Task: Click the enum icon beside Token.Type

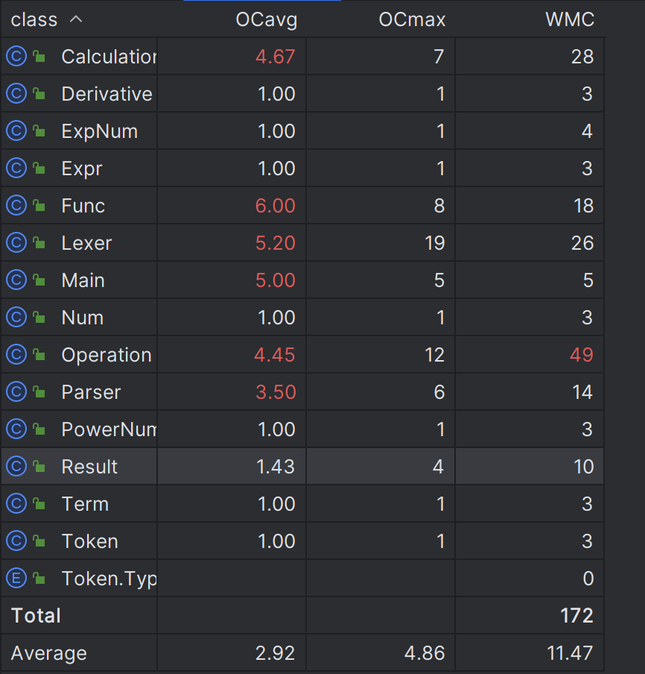Action: (x=16, y=579)
